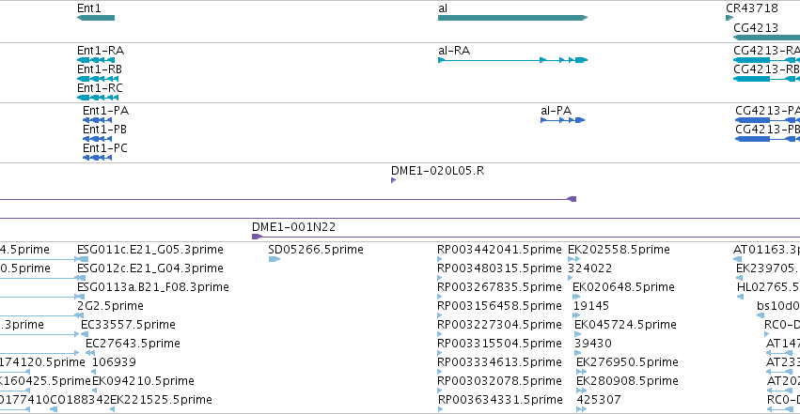Select the CR43718 gene arrow
This screenshot has width=800, height=414.
[729, 18]
